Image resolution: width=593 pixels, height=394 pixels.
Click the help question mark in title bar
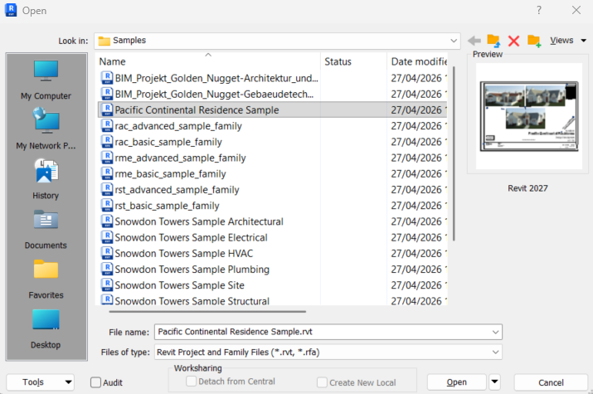pos(539,10)
